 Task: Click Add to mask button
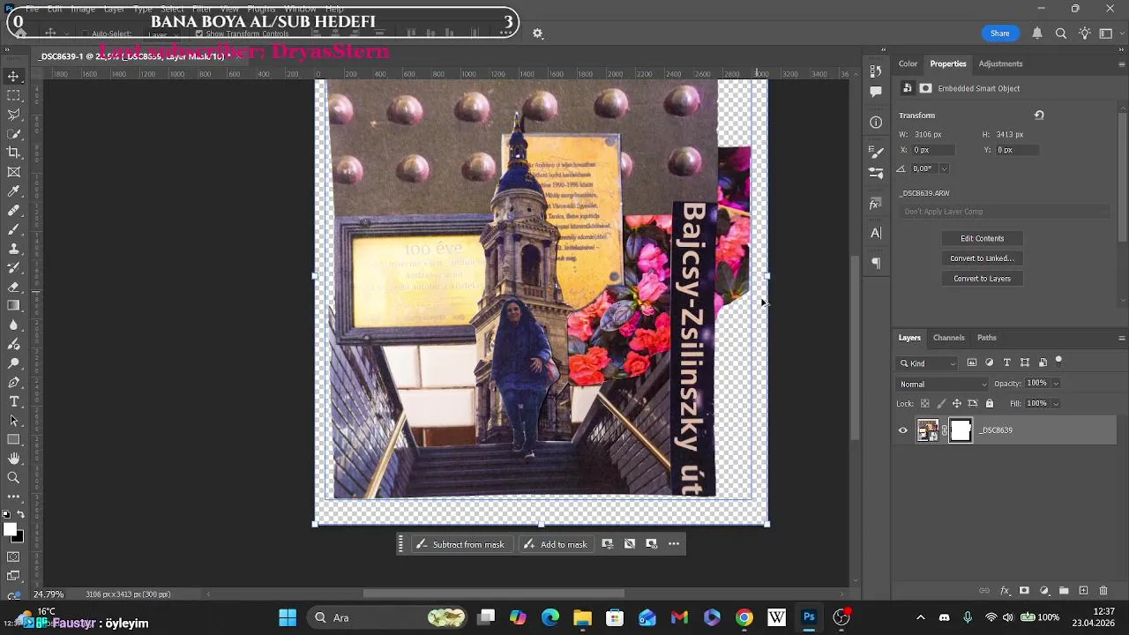point(555,544)
